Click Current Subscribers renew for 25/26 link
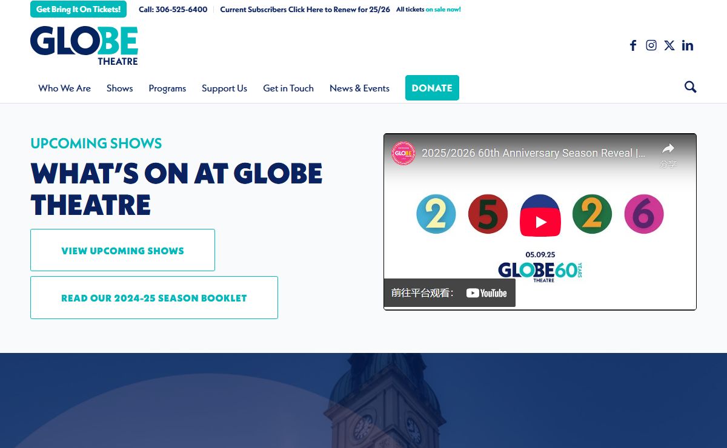Image resolution: width=727 pixels, height=448 pixels. [x=305, y=10]
